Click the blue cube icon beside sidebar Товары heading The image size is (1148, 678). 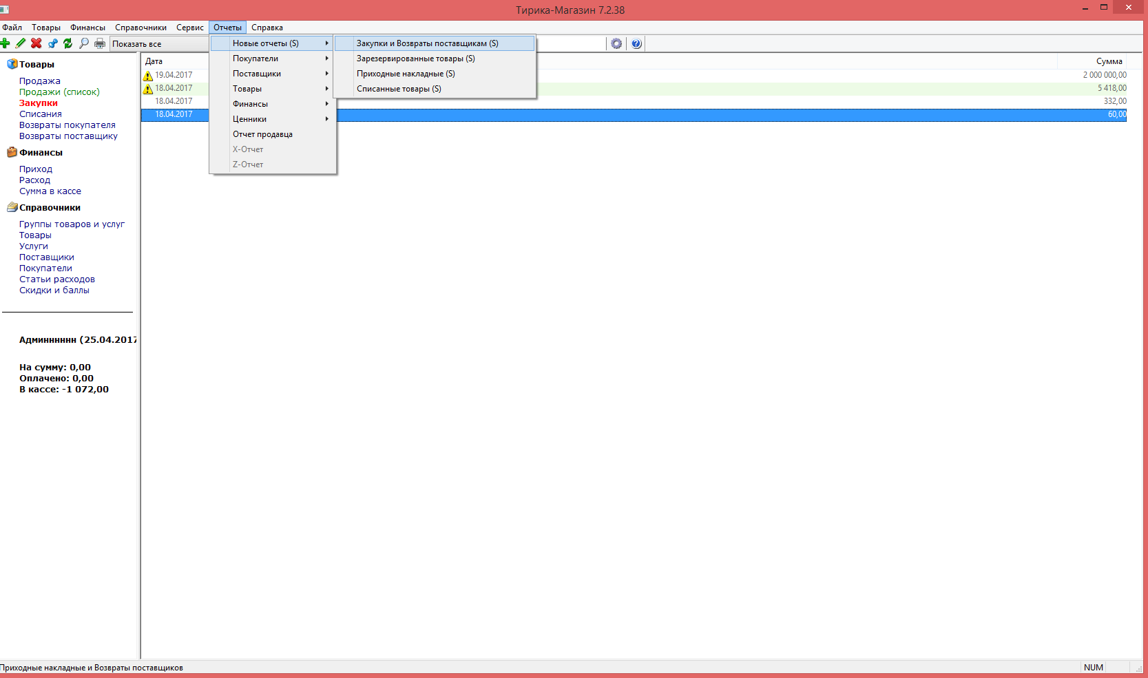tap(12, 64)
